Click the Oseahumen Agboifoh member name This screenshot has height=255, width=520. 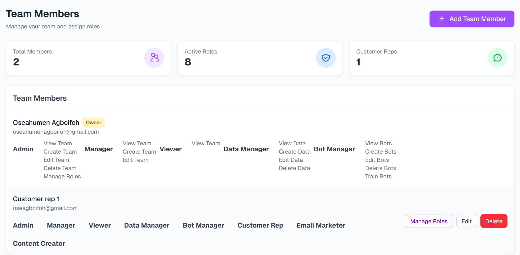pyautogui.click(x=46, y=123)
